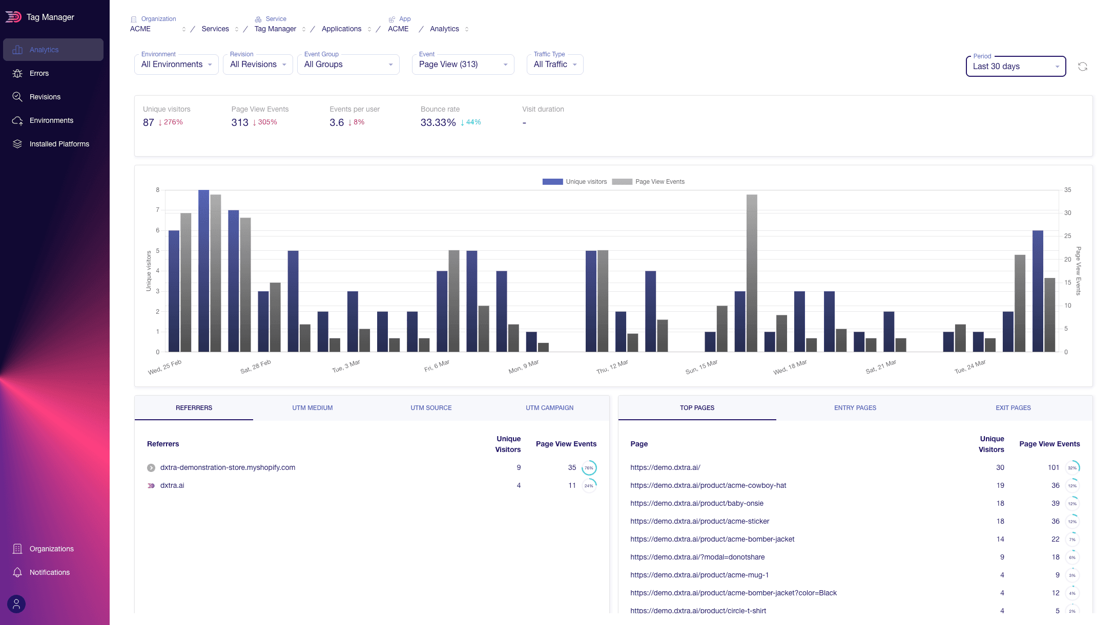Screen dimensions: 1115x625
Task: Open the Revisions sidebar page
Action: 46,97
